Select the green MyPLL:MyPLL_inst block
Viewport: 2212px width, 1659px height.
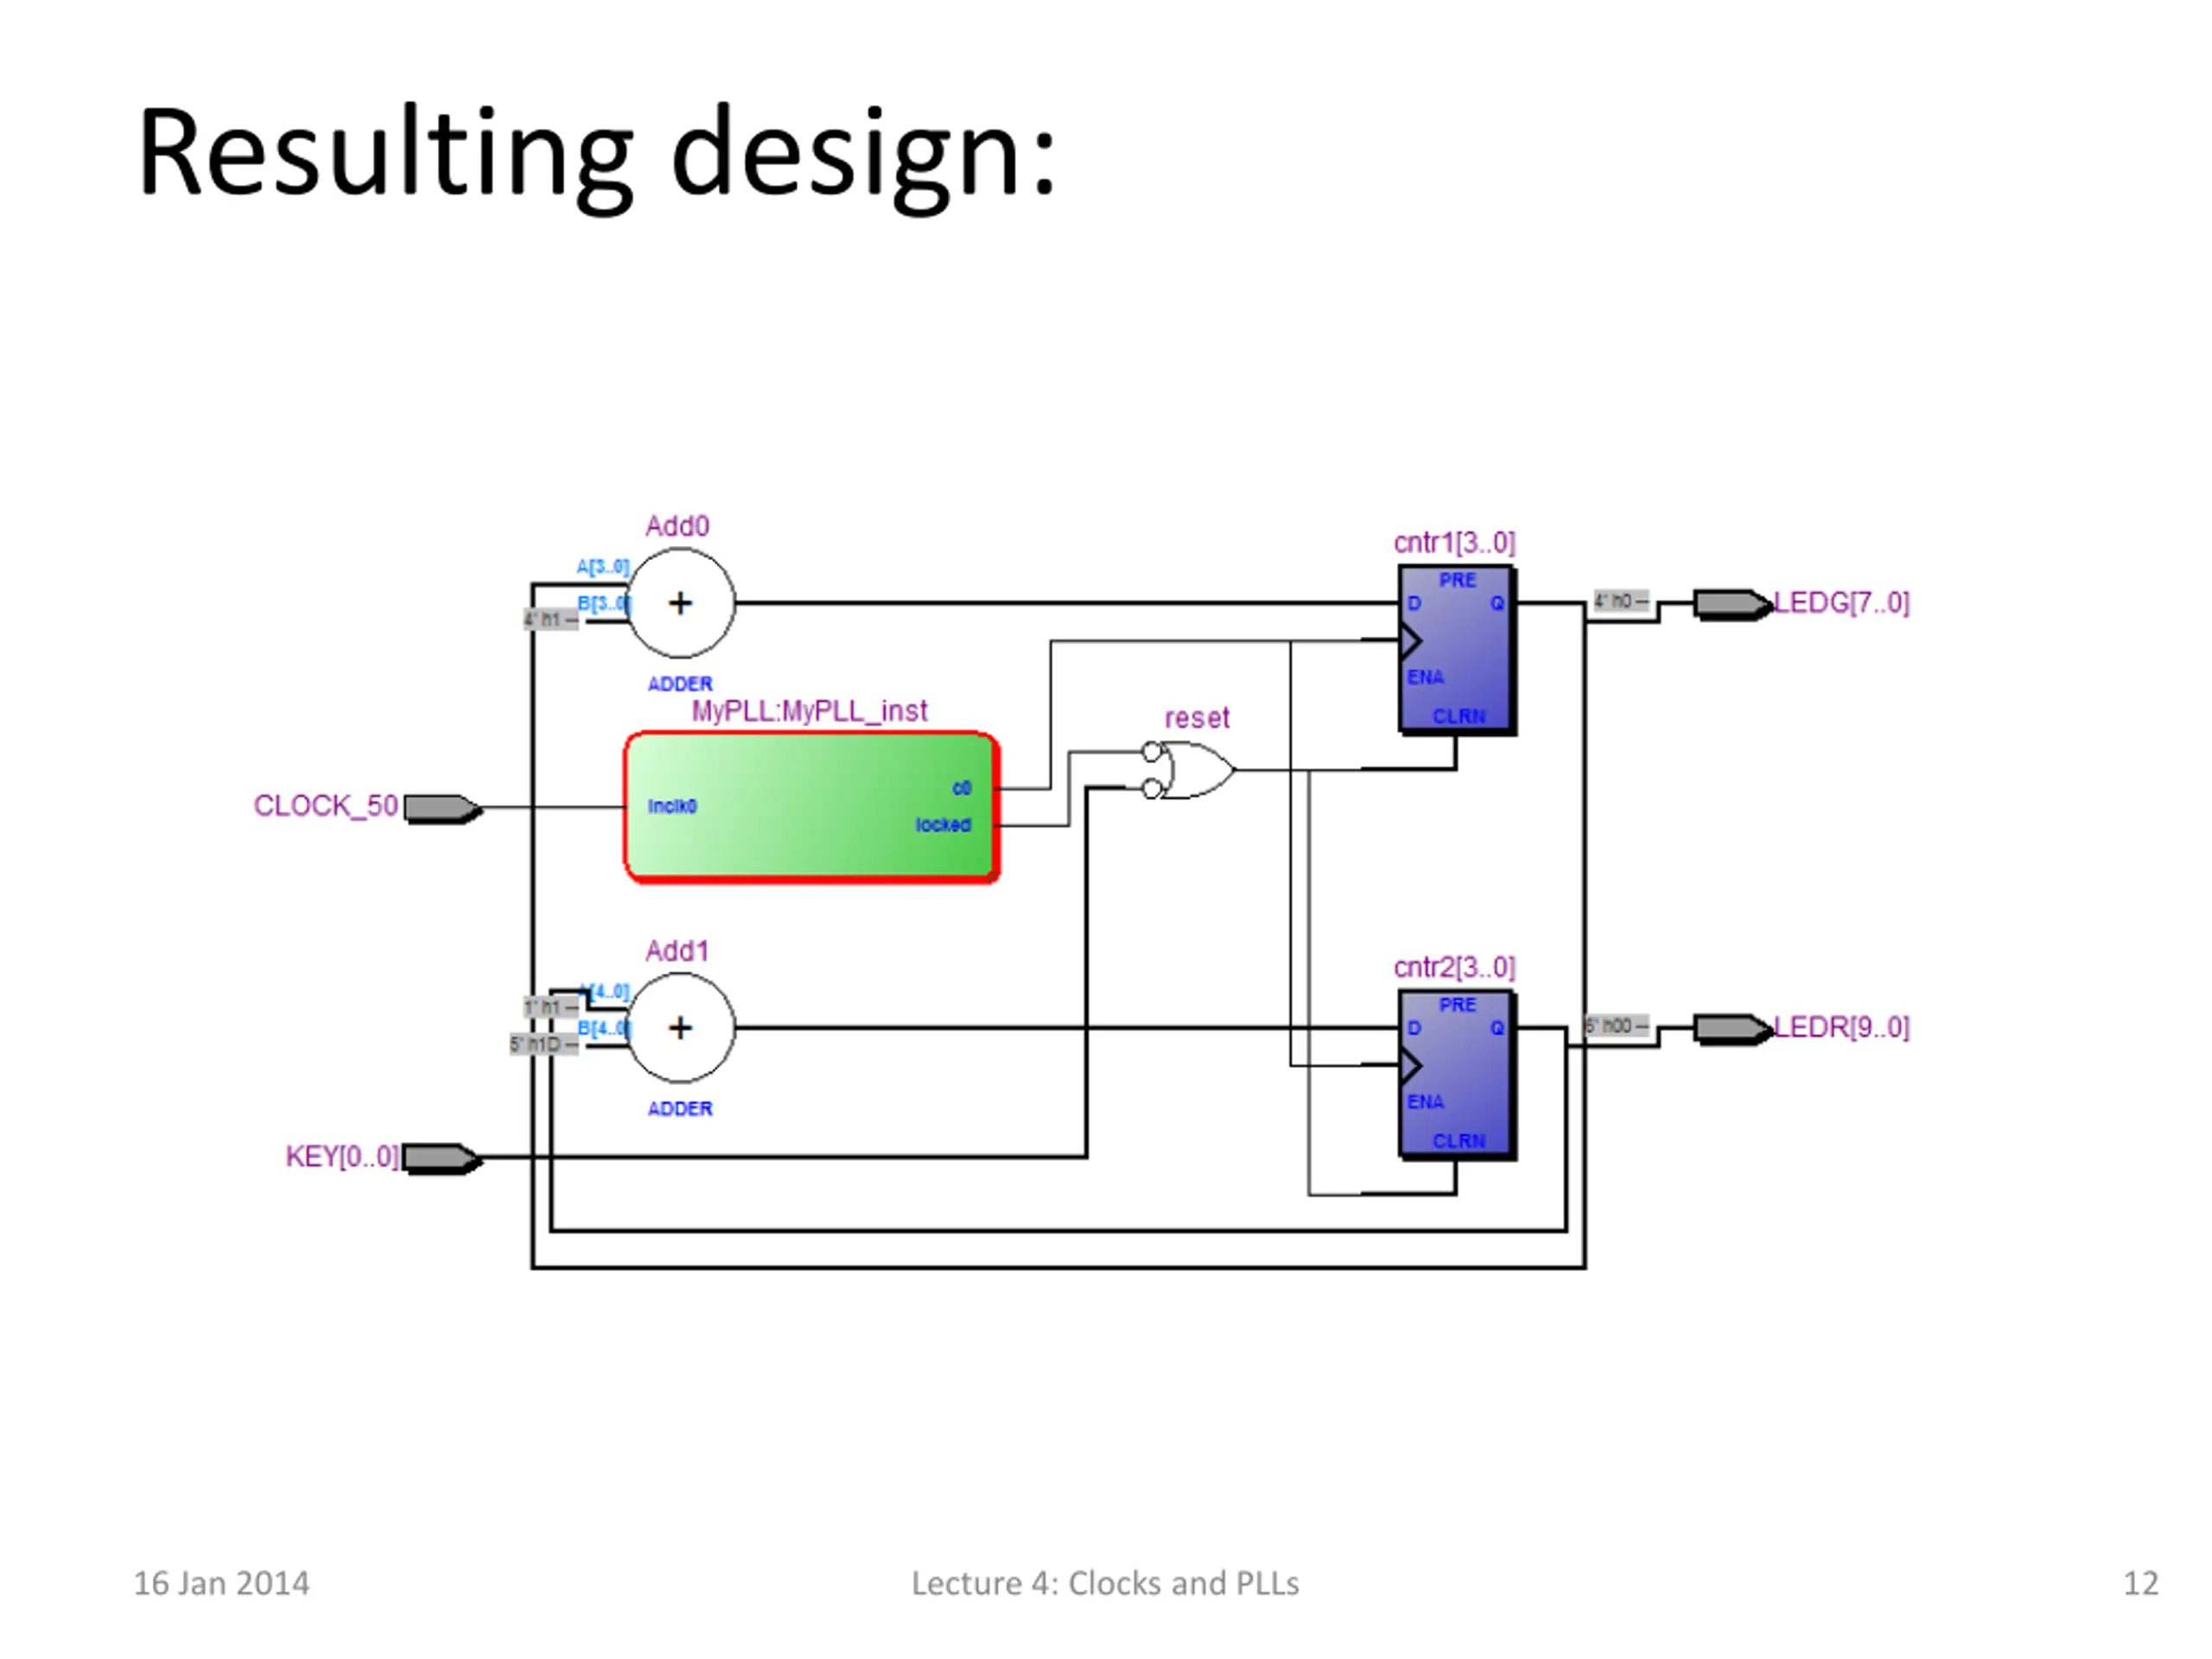(x=812, y=808)
